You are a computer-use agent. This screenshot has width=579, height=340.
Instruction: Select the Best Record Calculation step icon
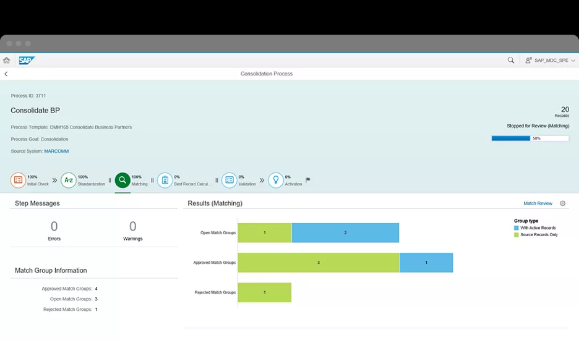165,180
